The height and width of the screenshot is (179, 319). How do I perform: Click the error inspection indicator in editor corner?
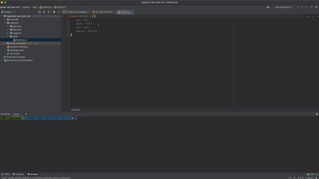[303, 16]
